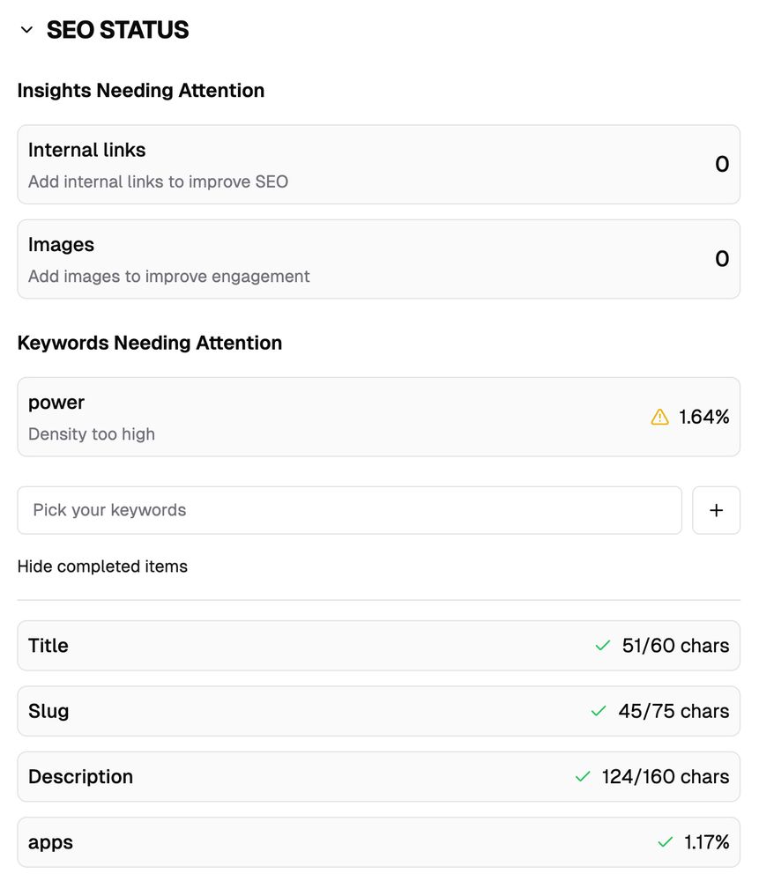Click the warning triangle icon beside 1.64%

(x=659, y=417)
